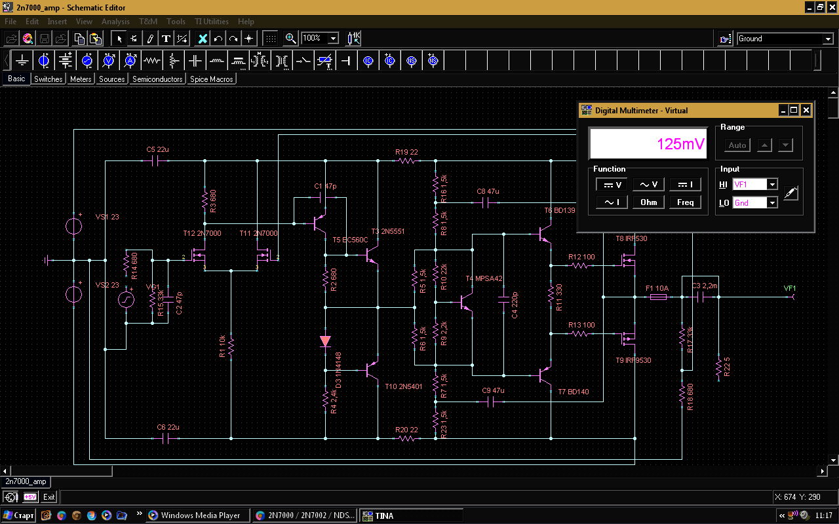
Task: Click the multimeter 125mV display field
Action: [x=648, y=143]
